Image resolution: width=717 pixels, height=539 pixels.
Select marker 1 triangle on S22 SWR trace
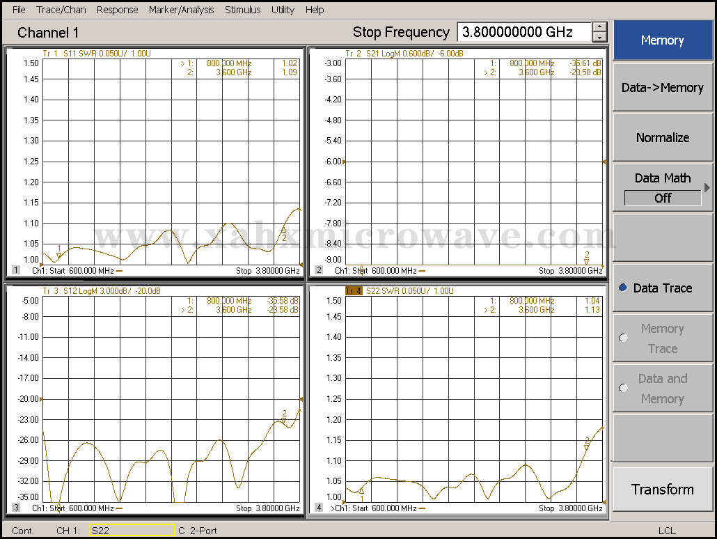coord(362,490)
